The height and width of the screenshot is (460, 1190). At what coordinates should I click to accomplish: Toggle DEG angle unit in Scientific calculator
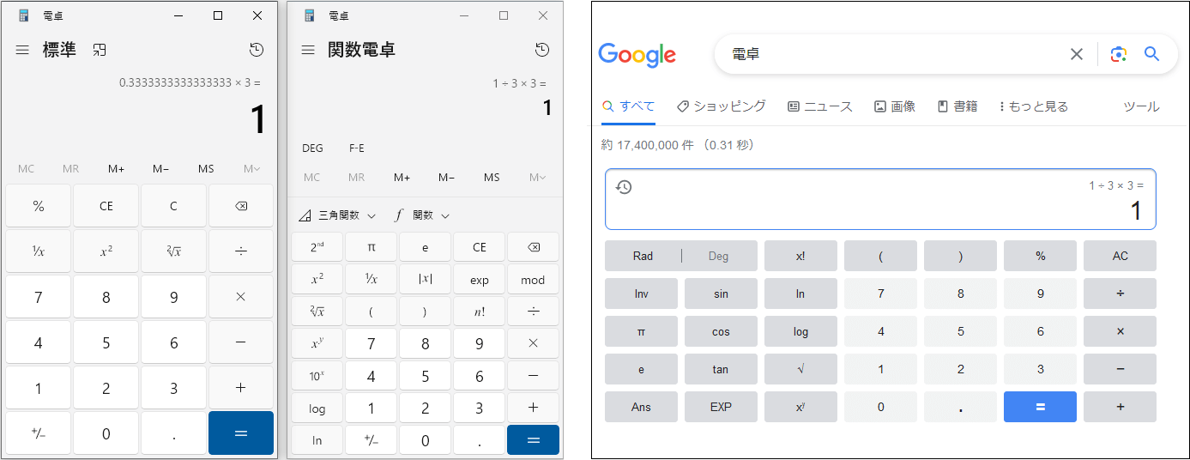click(x=312, y=148)
